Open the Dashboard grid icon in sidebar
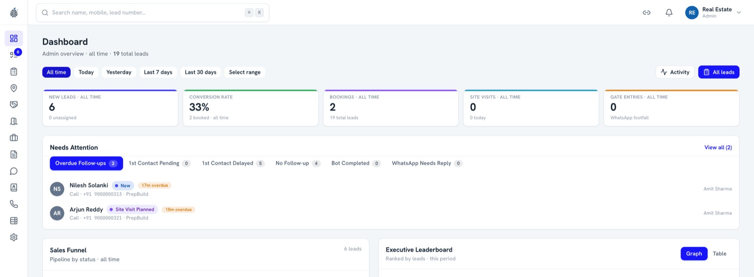This screenshot has height=277, width=754. 14,38
